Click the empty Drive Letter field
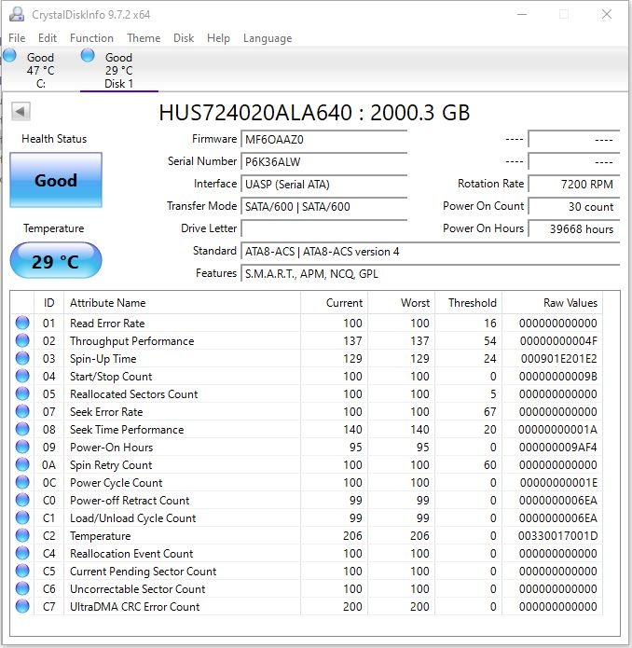This screenshot has width=632, height=648. (323, 228)
